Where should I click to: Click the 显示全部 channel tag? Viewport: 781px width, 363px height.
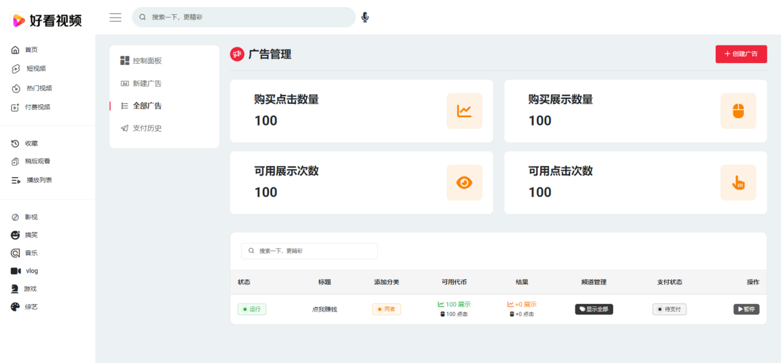[594, 310]
